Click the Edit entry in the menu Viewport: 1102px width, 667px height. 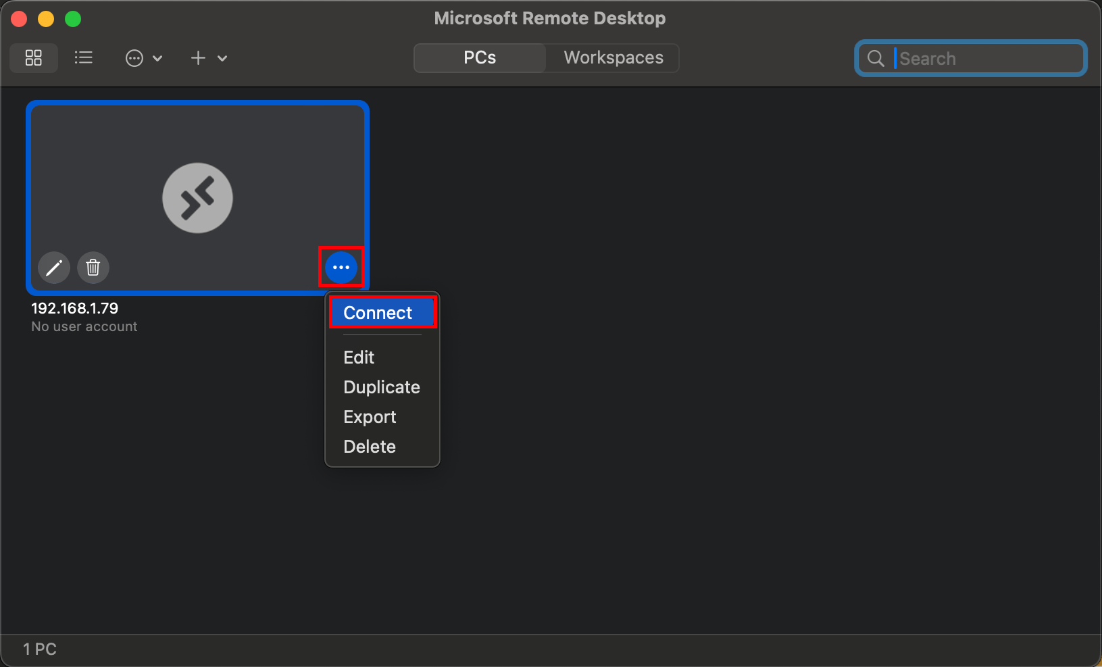tap(359, 357)
